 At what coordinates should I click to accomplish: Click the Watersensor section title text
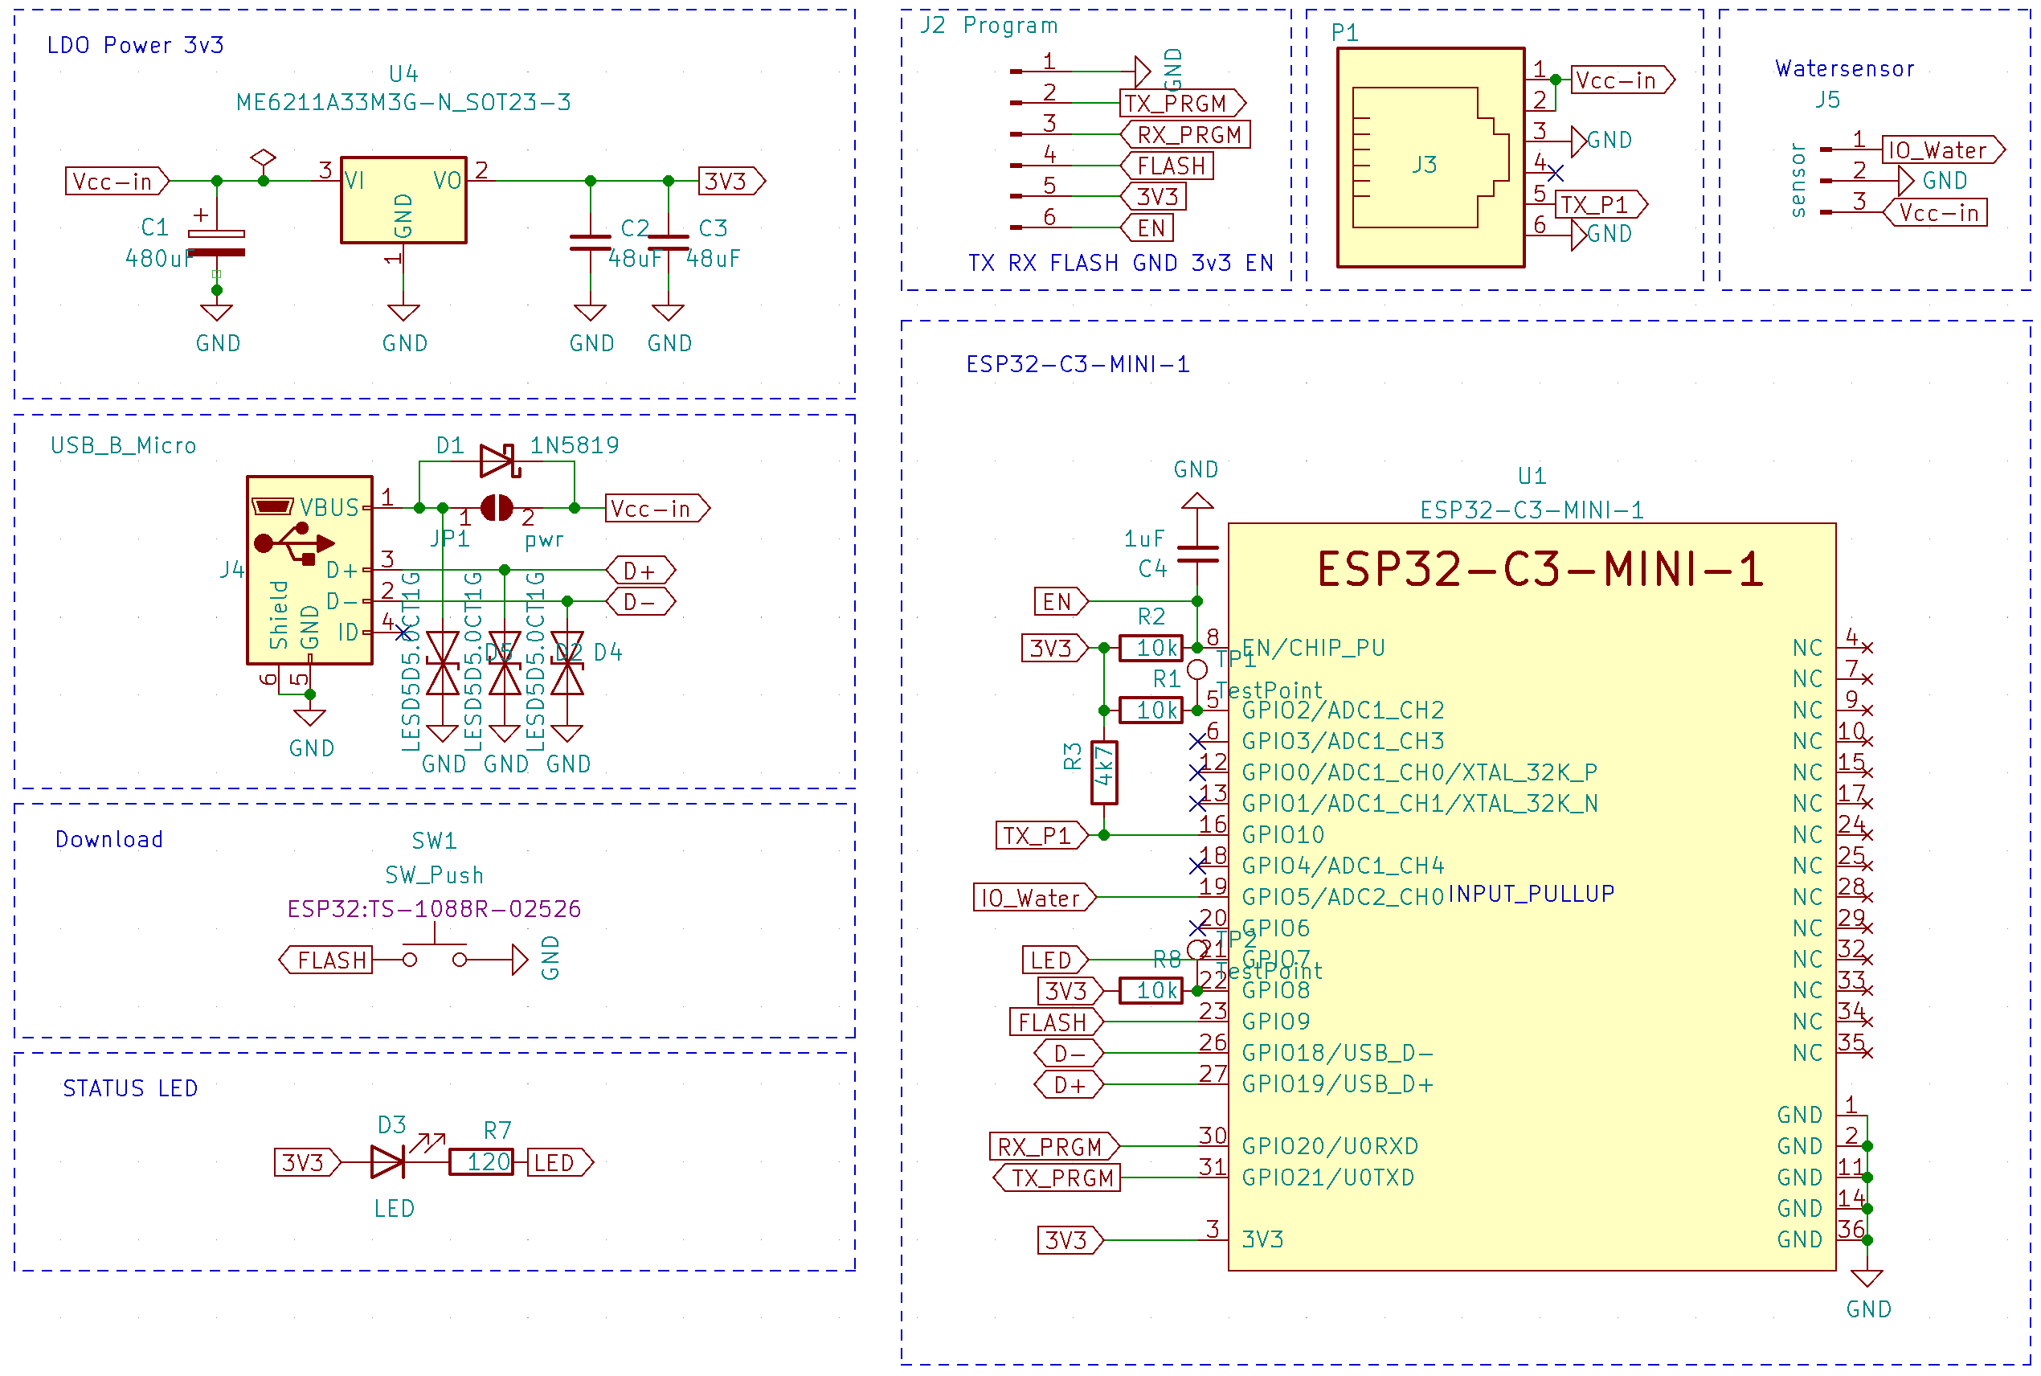pos(1843,68)
